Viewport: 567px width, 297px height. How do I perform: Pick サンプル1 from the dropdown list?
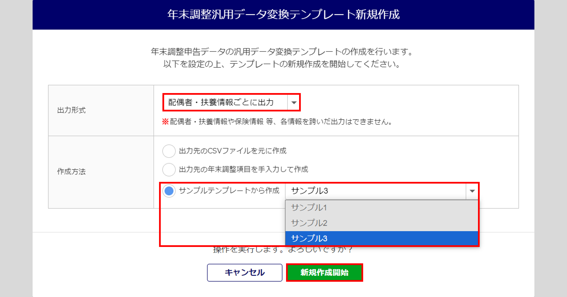[309, 208]
